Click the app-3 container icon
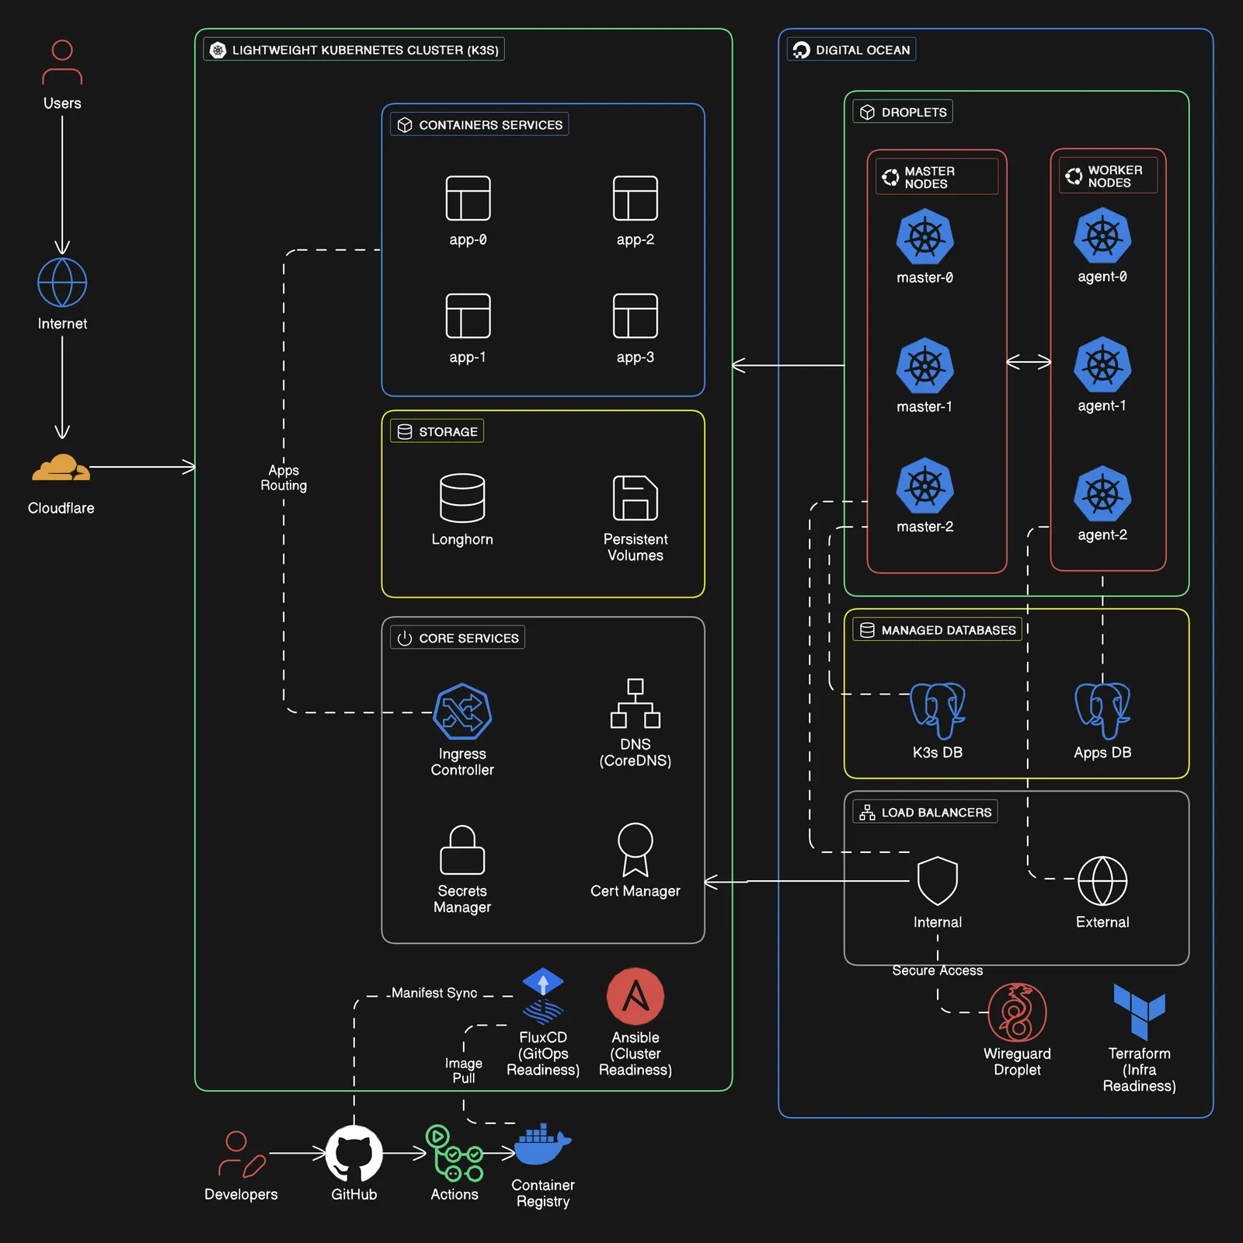 coord(635,315)
